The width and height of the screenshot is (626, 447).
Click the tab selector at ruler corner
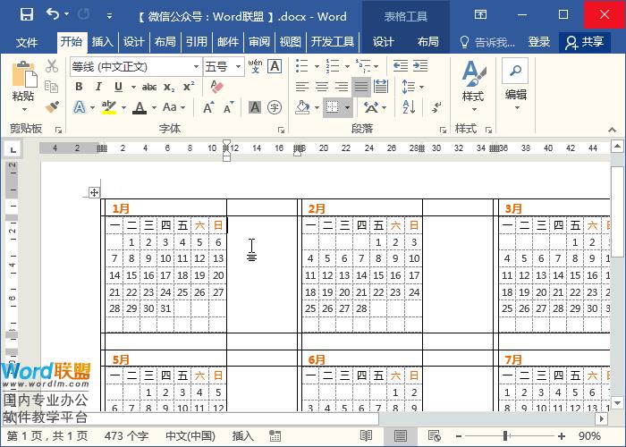click(x=13, y=149)
